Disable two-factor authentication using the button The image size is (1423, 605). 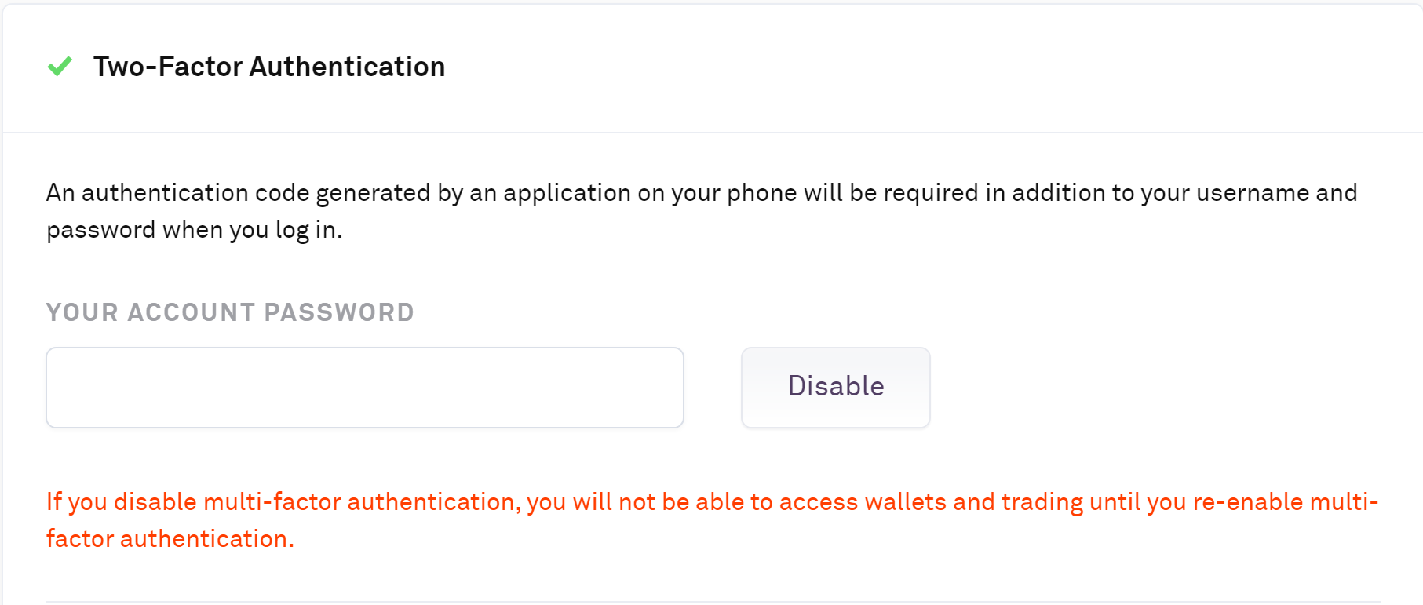click(x=835, y=388)
